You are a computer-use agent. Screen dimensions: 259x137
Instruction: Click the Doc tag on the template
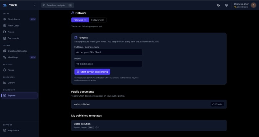pyautogui.click(x=91, y=127)
